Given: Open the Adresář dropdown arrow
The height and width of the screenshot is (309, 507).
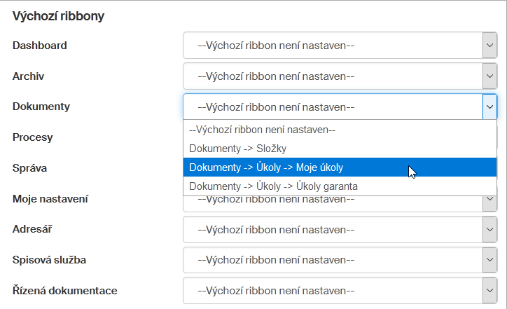Looking at the screenshot, I should [489, 229].
